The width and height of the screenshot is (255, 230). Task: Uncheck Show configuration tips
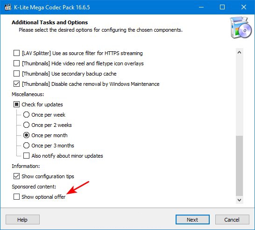point(16,176)
